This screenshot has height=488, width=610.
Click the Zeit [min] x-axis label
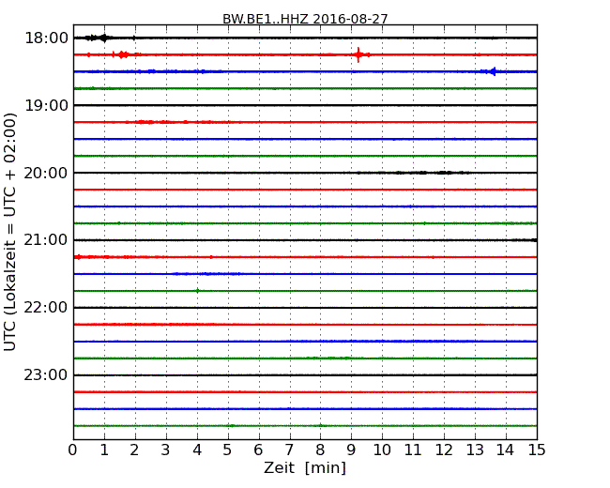pyautogui.click(x=305, y=467)
